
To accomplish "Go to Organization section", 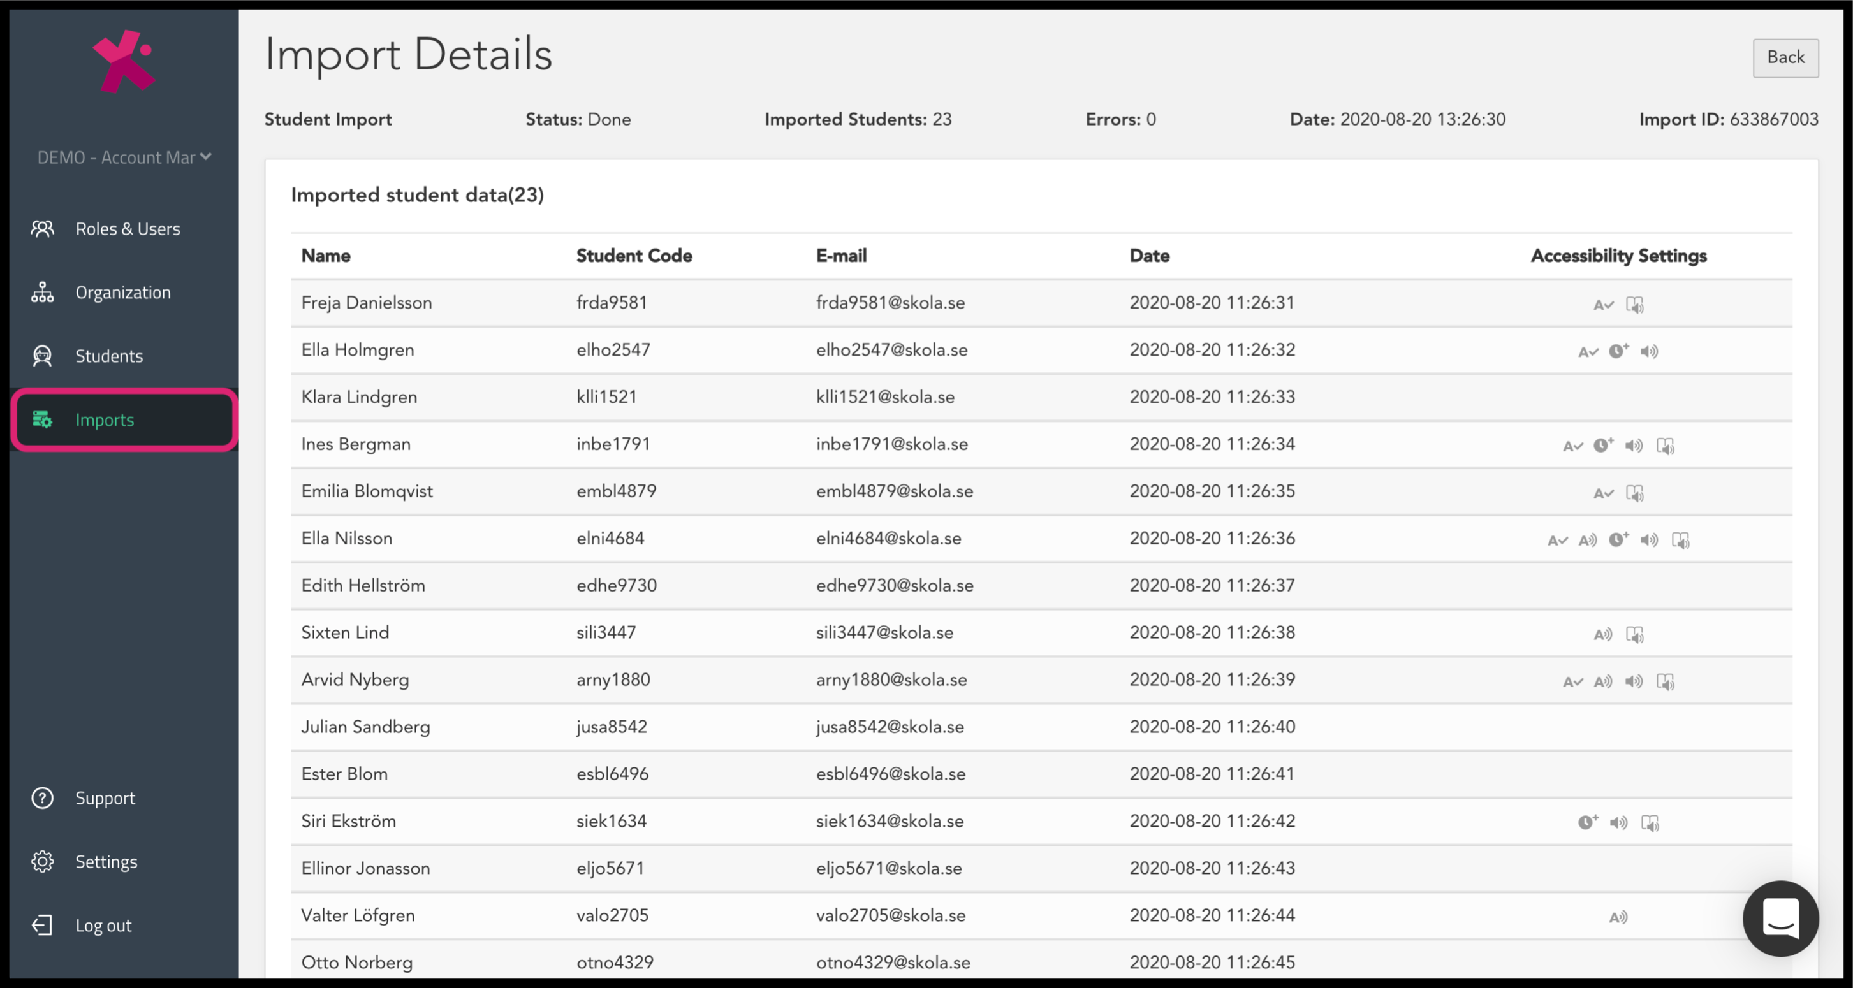I will [x=124, y=292].
